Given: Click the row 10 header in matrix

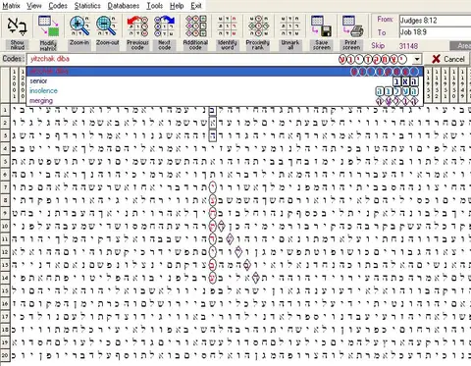Looking at the screenshot, I should (5, 227).
